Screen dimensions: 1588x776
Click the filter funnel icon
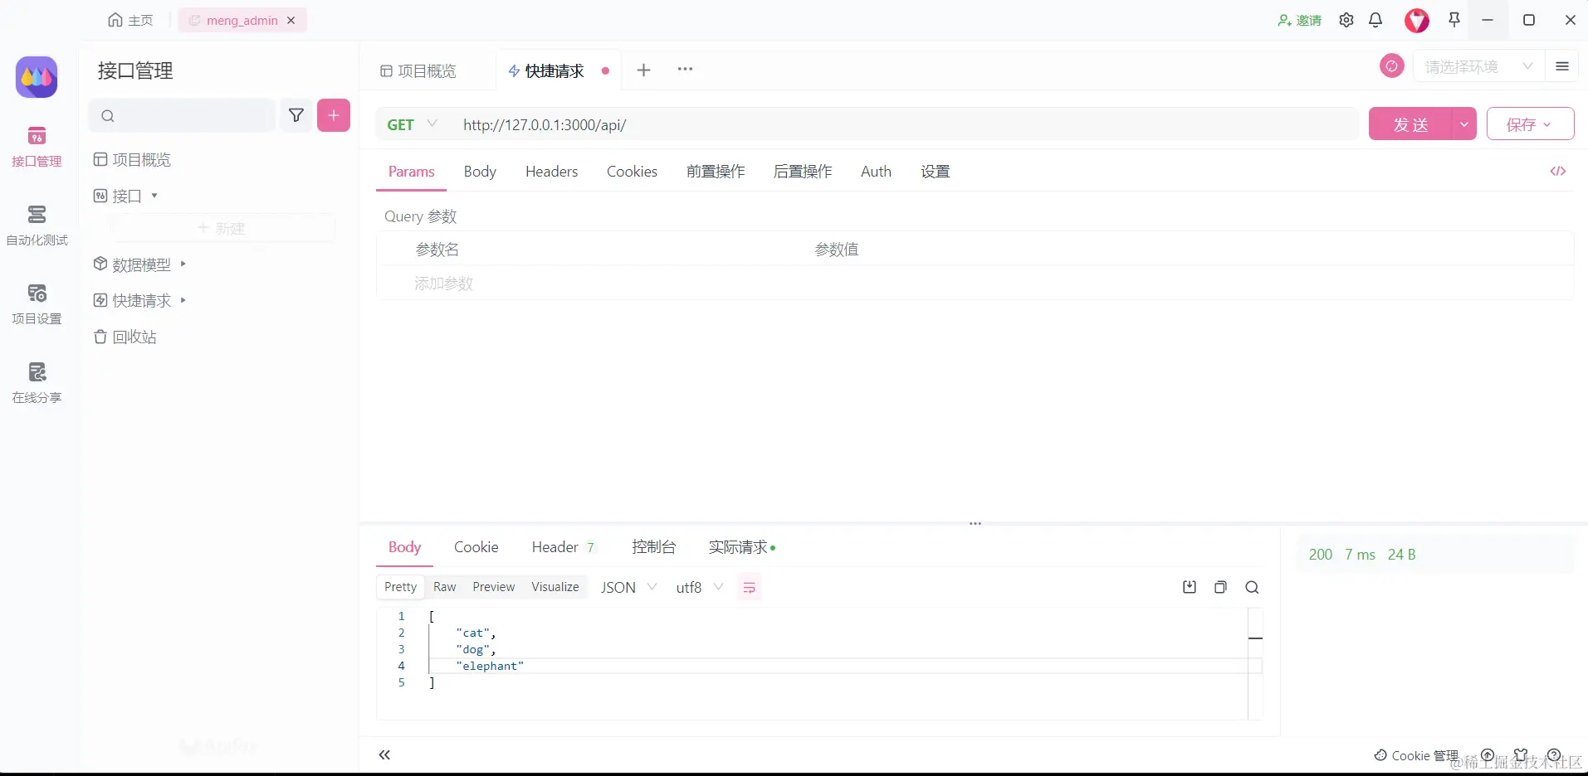pyautogui.click(x=296, y=115)
